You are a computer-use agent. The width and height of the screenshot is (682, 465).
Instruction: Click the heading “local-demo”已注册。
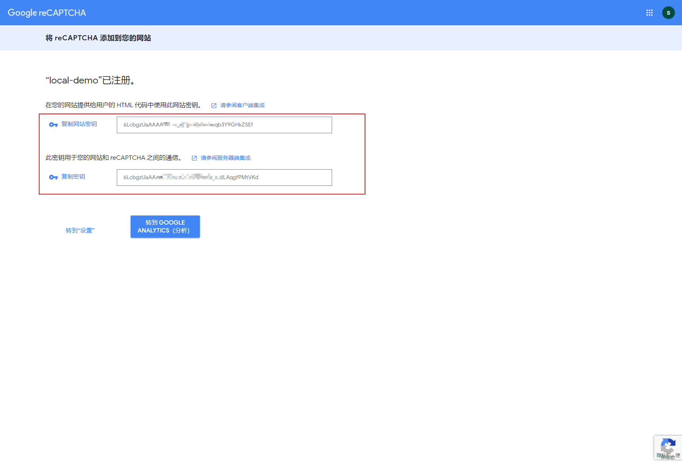point(91,80)
